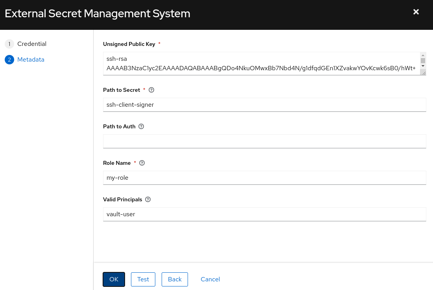Click help icon next to Role Name

pyautogui.click(x=142, y=163)
